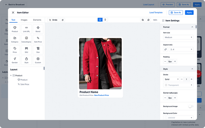Select the New Product Price text

point(102,95)
